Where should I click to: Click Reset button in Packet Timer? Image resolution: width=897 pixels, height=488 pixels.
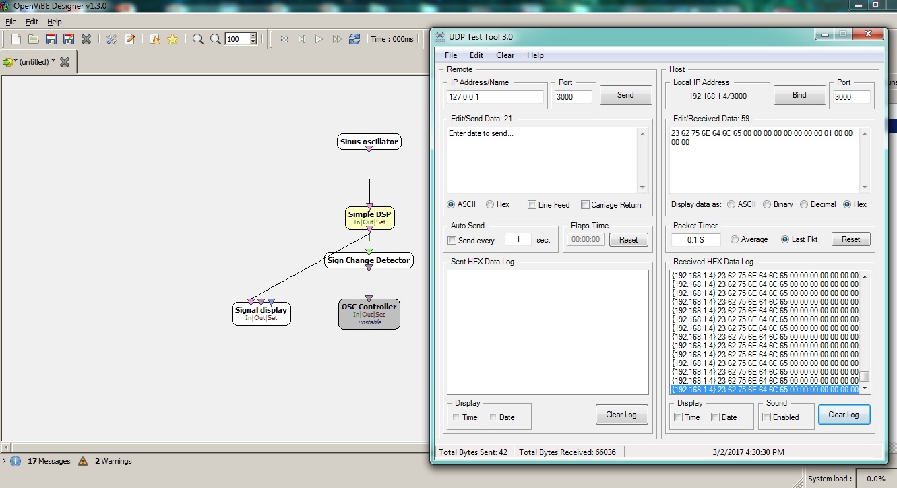coord(851,239)
